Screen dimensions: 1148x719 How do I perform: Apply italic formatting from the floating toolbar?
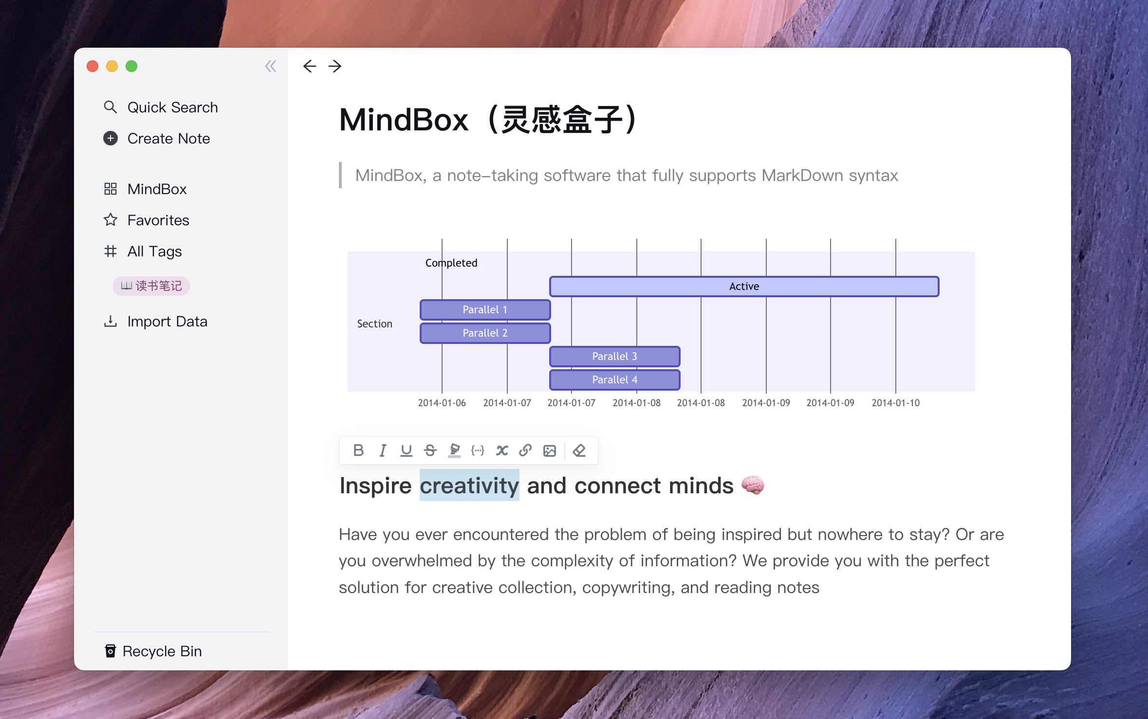(x=383, y=450)
